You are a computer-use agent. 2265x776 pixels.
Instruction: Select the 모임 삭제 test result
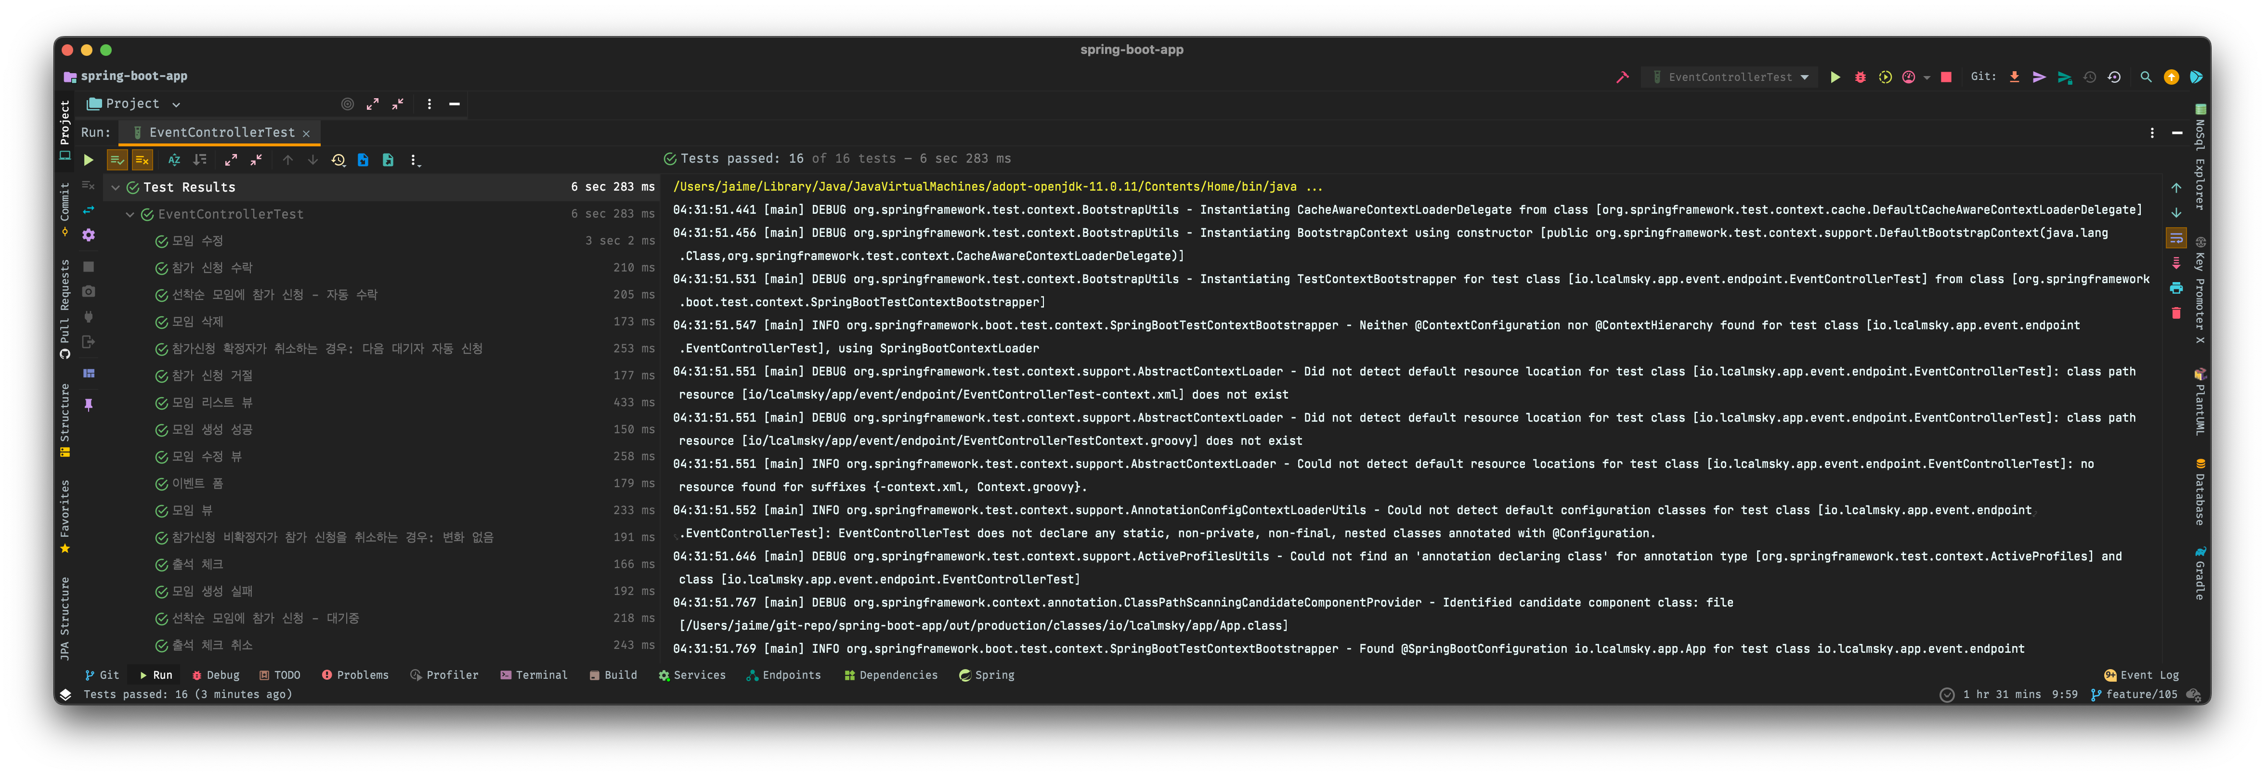coord(198,322)
